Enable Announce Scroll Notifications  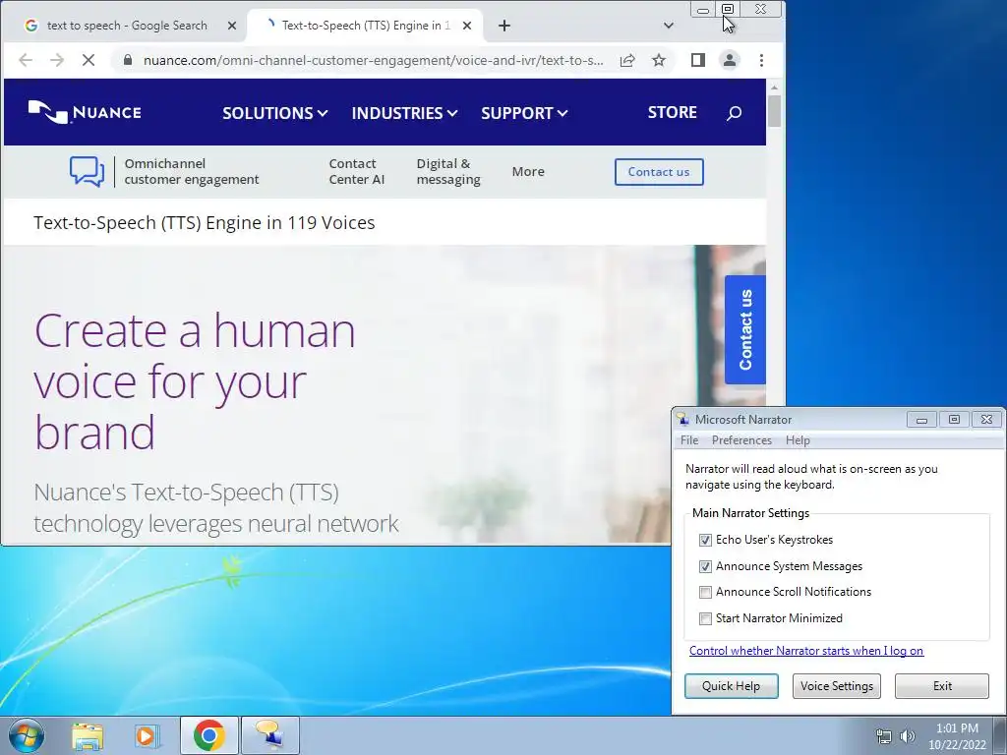(x=705, y=592)
